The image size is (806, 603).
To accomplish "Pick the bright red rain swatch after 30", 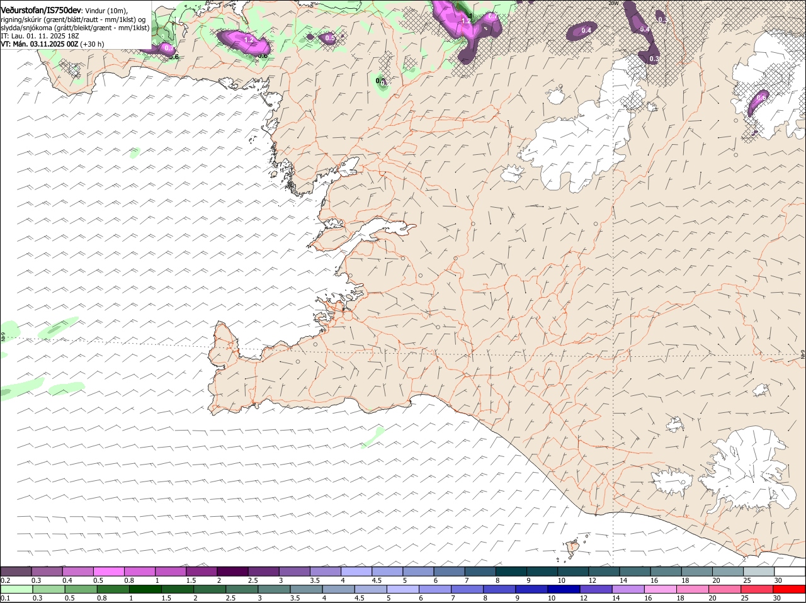I will (x=790, y=589).
